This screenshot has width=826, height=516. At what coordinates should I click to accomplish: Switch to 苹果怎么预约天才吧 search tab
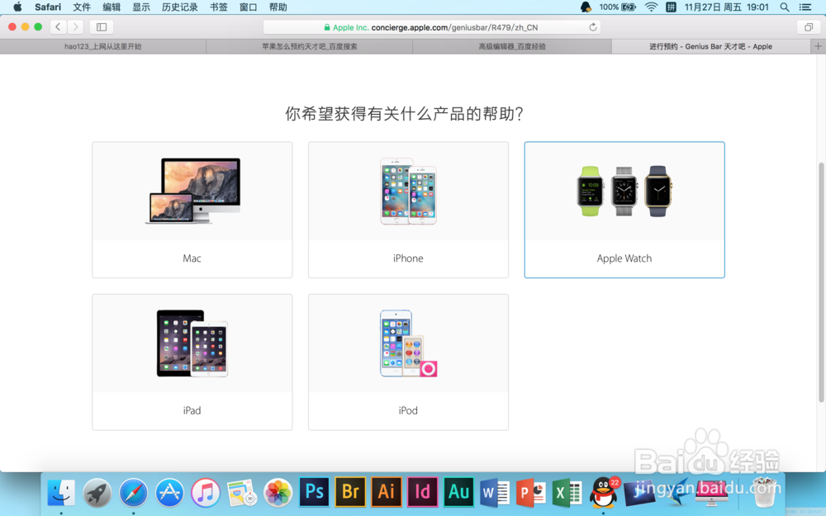309,46
